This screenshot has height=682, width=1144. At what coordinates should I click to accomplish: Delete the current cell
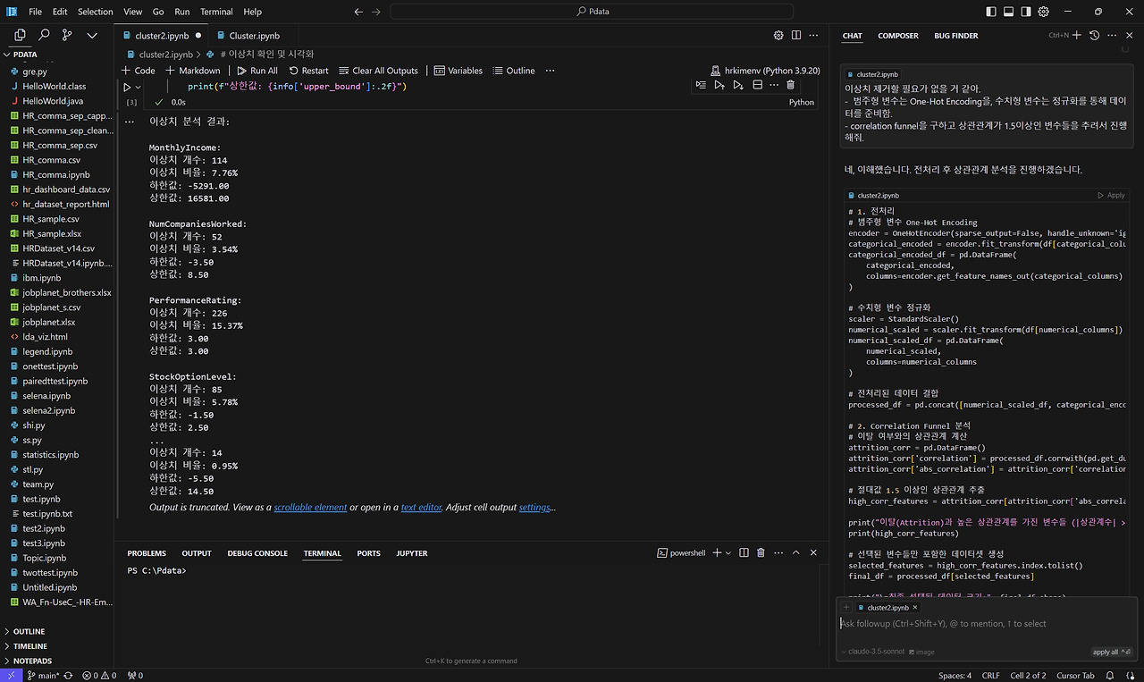790,85
